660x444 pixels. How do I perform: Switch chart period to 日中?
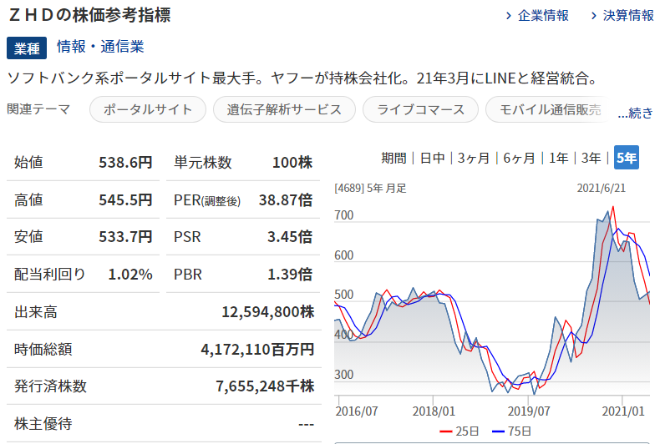click(432, 158)
